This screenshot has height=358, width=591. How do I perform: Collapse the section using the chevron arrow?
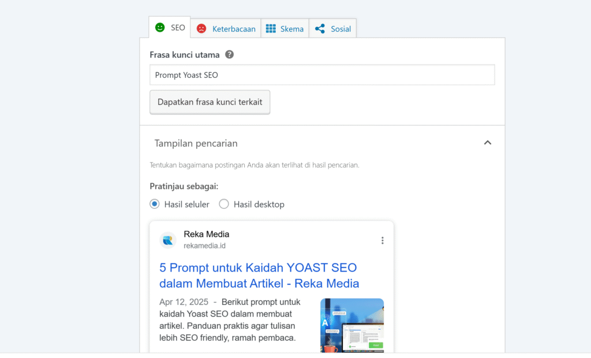(488, 143)
